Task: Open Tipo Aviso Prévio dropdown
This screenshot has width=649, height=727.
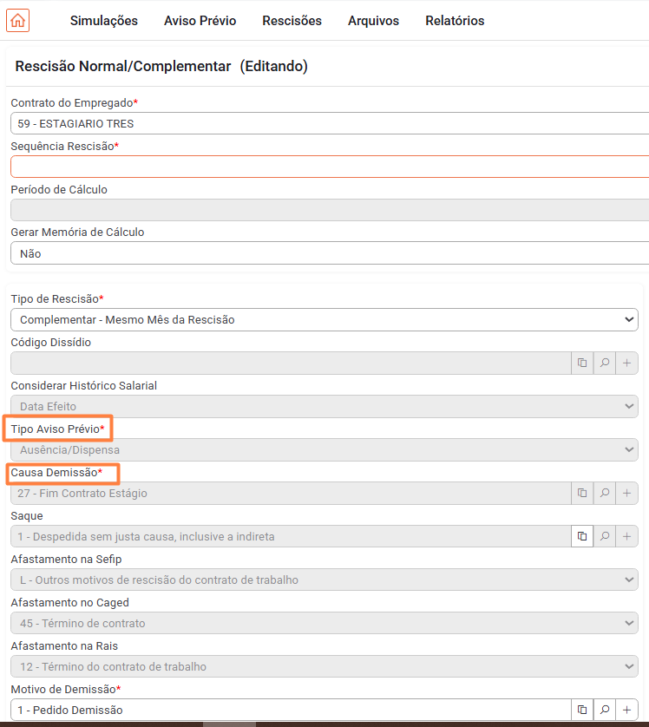Action: pyautogui.click(x=324, y=449)
